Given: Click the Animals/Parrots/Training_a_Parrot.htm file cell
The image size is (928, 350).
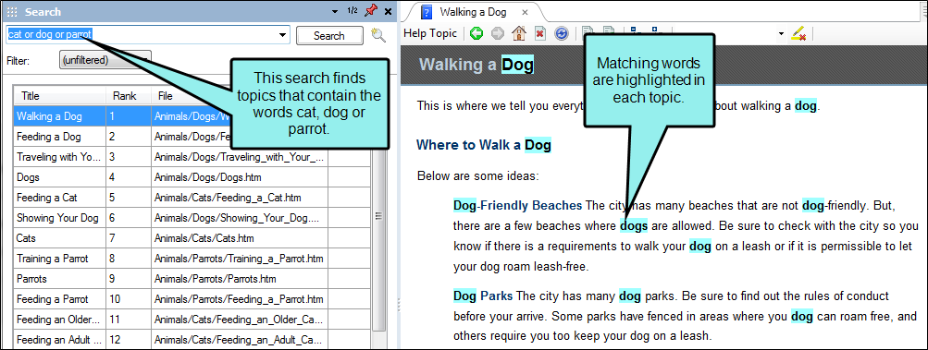Looking at the screenshot, I should [239, 259].
